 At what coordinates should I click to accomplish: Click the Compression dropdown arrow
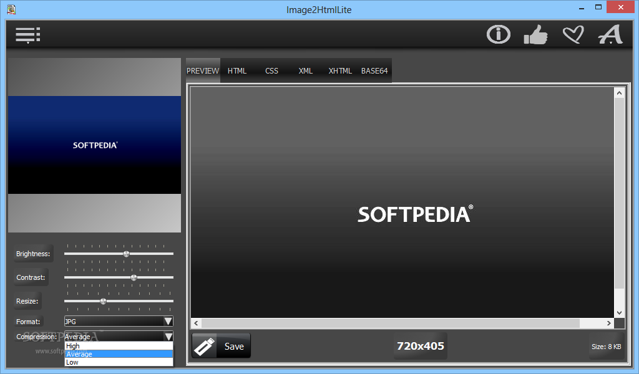tap(168, 337)
